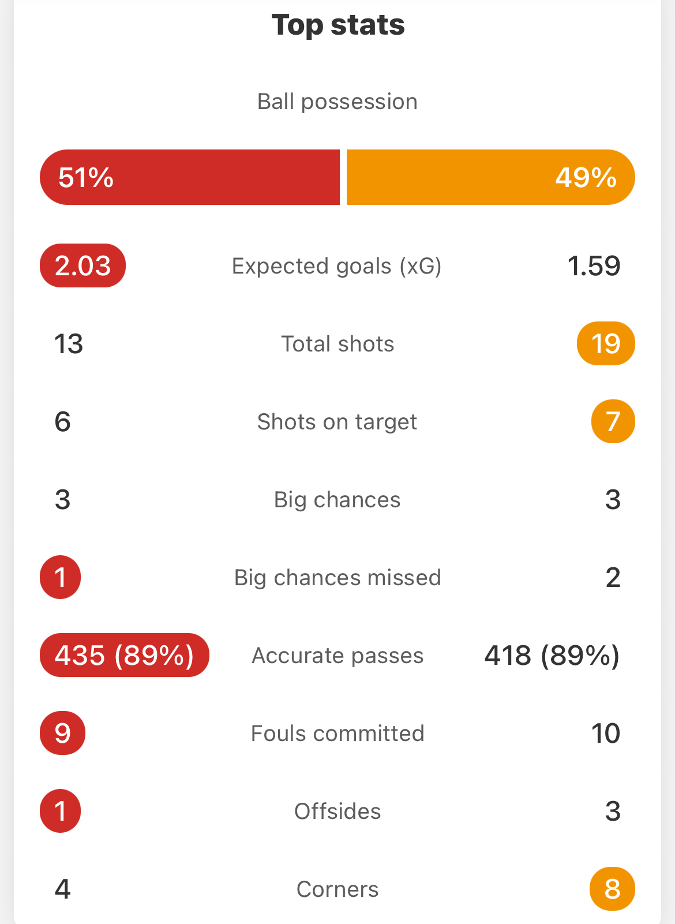The height and width of the screenshot is (924, 675).
Task: Select the red 2.03 xG badge
Action: 82,265
